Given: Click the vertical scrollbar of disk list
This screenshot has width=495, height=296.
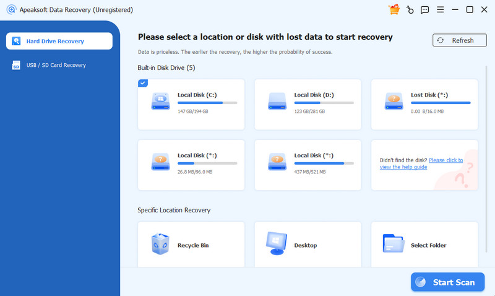Looking at the screenshot, I should 486,159.
